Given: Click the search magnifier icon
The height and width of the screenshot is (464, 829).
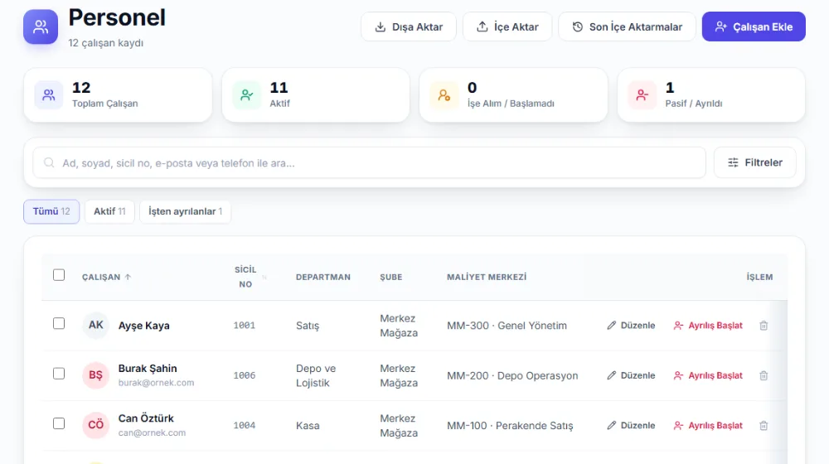Looking at the screenshot, I should click(x=49, y=162).
